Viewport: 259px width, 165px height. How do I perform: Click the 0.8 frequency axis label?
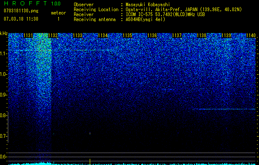pos(3,115)
